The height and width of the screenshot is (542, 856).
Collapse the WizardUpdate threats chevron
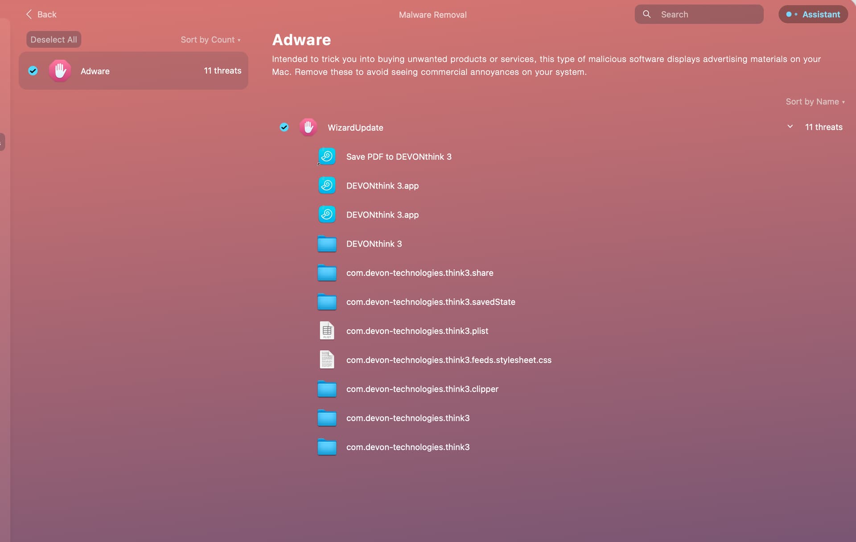pyautogui.click(x=790, y=127)
